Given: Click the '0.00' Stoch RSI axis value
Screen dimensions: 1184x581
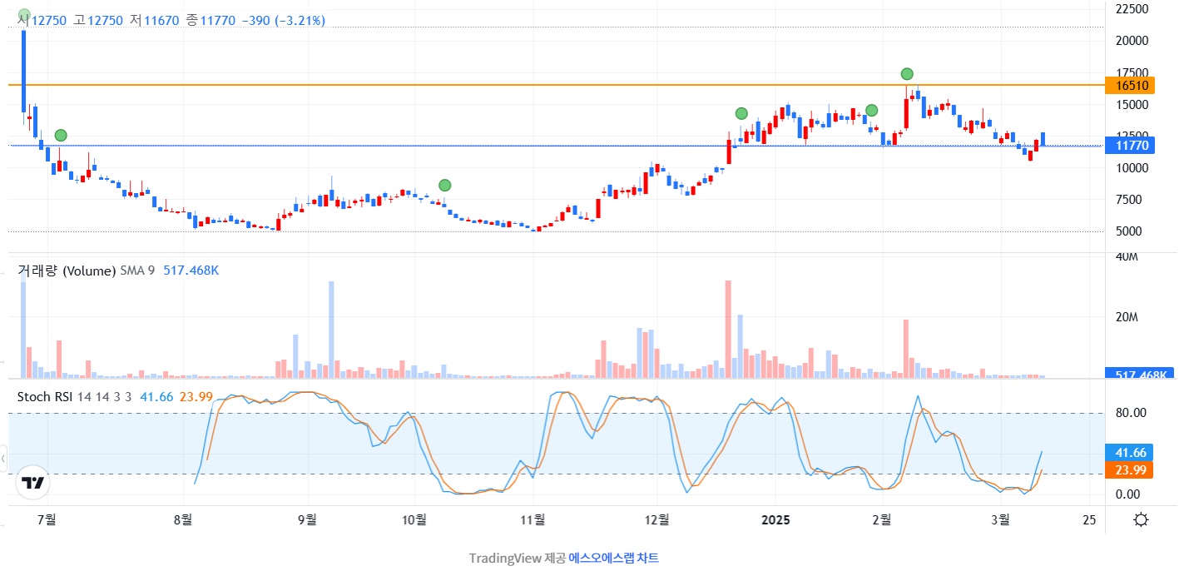Looking at the screenshot, I should 1127,494.
